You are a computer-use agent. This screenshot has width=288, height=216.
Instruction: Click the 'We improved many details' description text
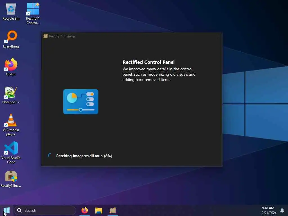(159, 74)
